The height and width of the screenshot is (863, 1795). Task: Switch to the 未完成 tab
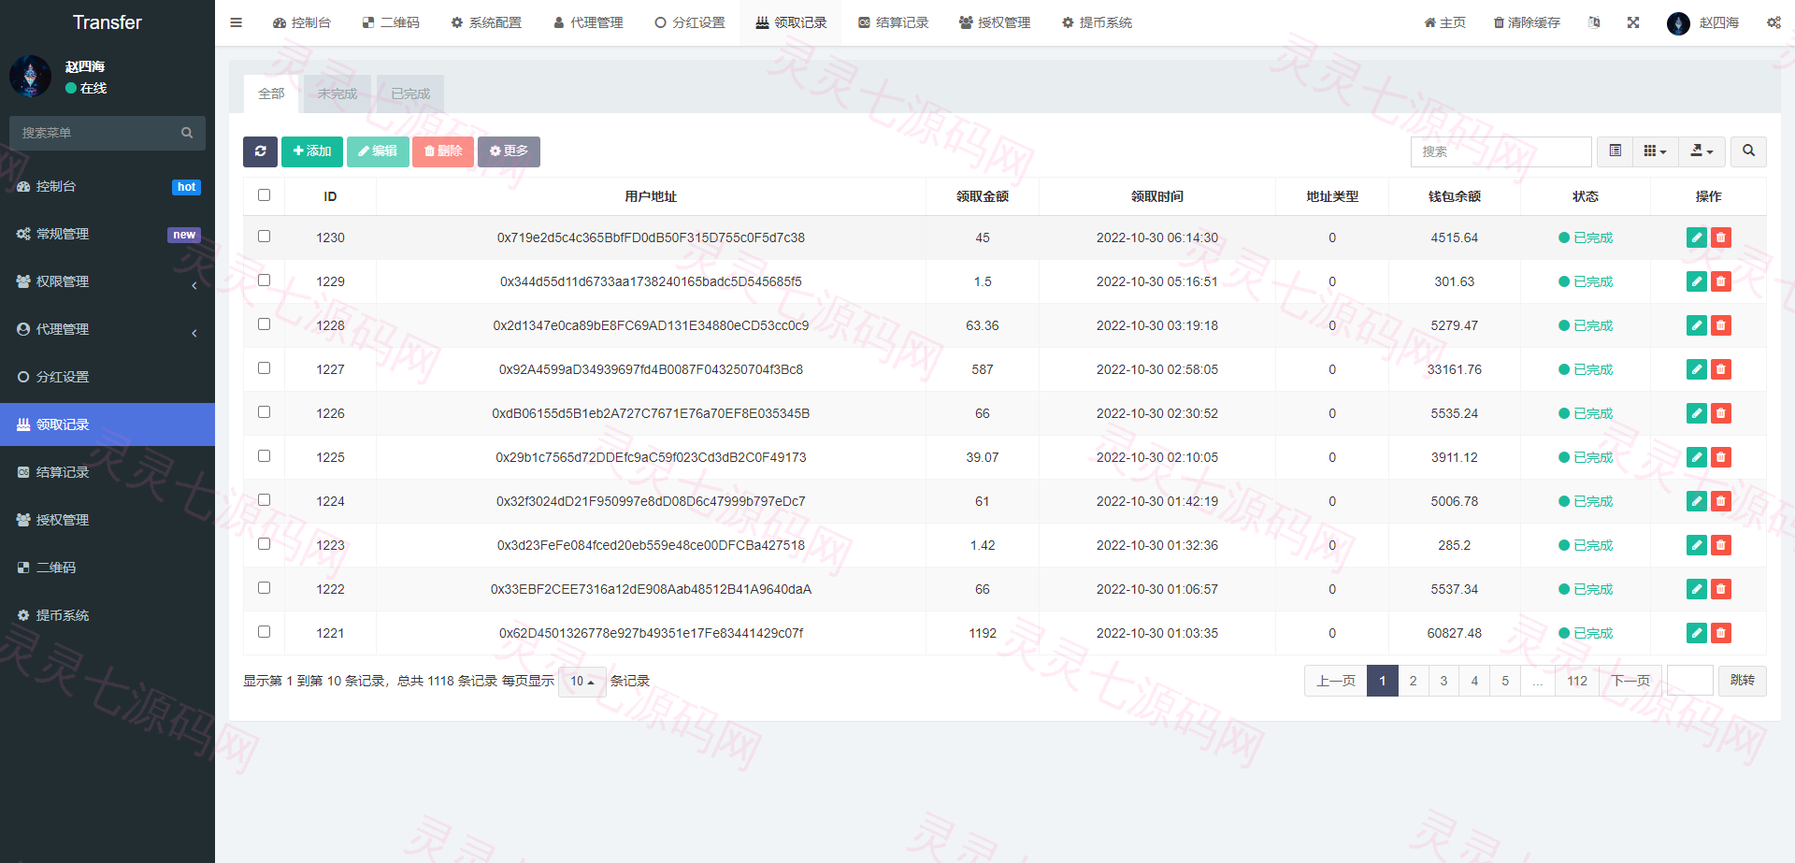(337, 93)
